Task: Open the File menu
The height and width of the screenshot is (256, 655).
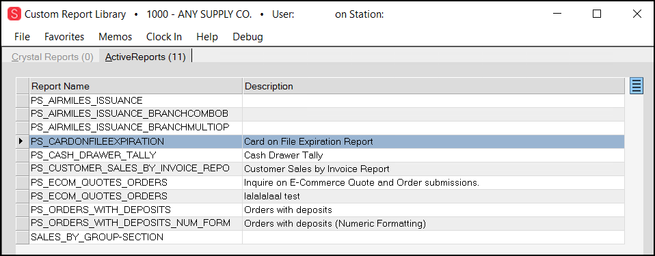Action: 22,37
